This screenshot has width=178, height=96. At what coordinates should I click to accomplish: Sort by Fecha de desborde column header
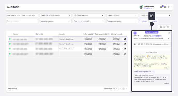point(102,34)
